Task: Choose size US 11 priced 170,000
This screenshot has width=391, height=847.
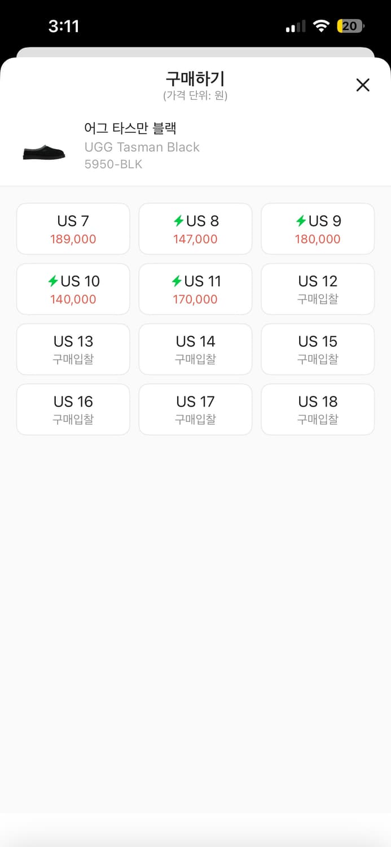Action: (195, 289)
